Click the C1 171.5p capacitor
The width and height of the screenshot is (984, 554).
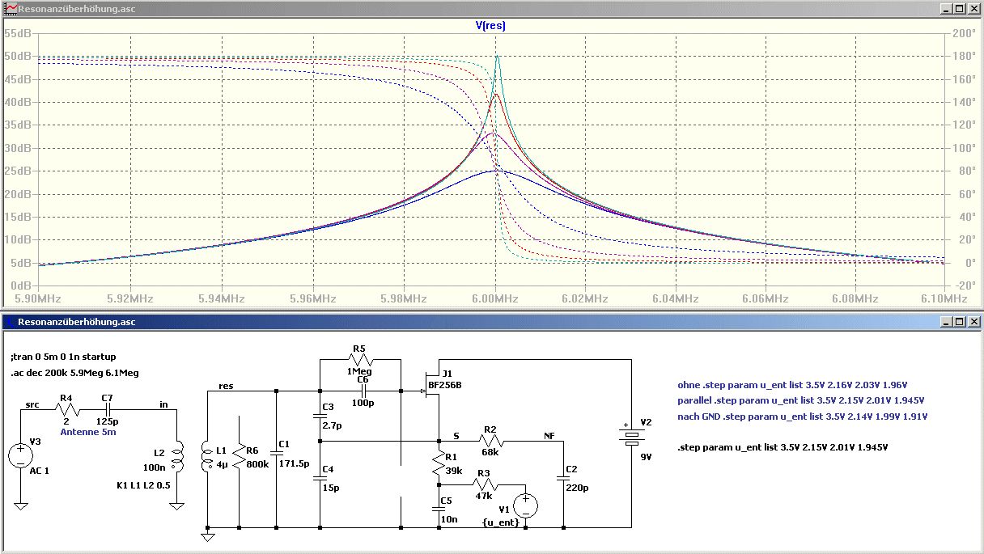point(276,455)
